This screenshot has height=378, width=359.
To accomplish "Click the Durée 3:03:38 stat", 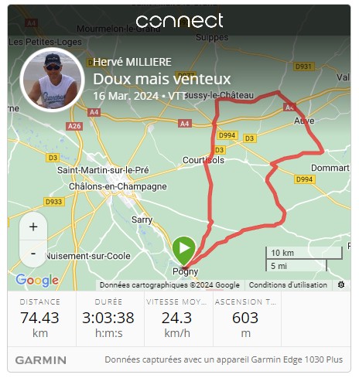I will 108,319.
